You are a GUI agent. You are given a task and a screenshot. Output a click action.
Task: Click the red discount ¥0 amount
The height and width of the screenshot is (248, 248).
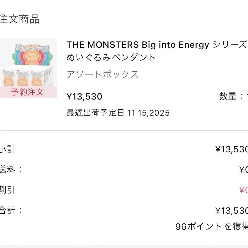tap(243, 190)
